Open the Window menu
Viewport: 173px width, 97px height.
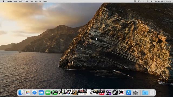click(38, 1)
